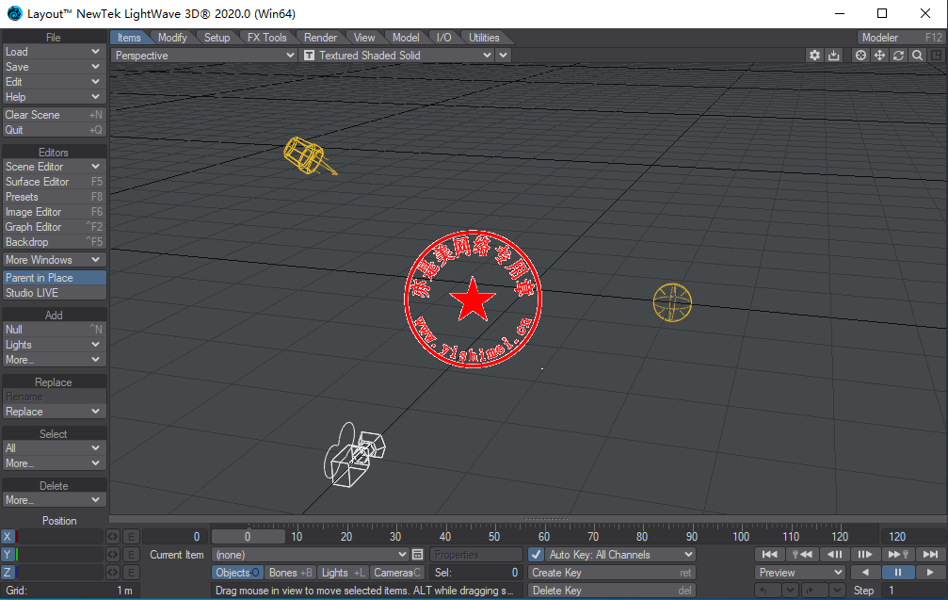This screenshot has width=948, height=600.
Task: Switch selection mode to Bones
Action: pos(290,572)
